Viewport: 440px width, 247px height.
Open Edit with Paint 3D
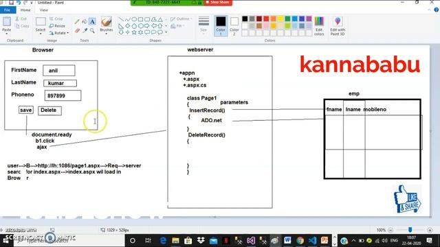338,25
